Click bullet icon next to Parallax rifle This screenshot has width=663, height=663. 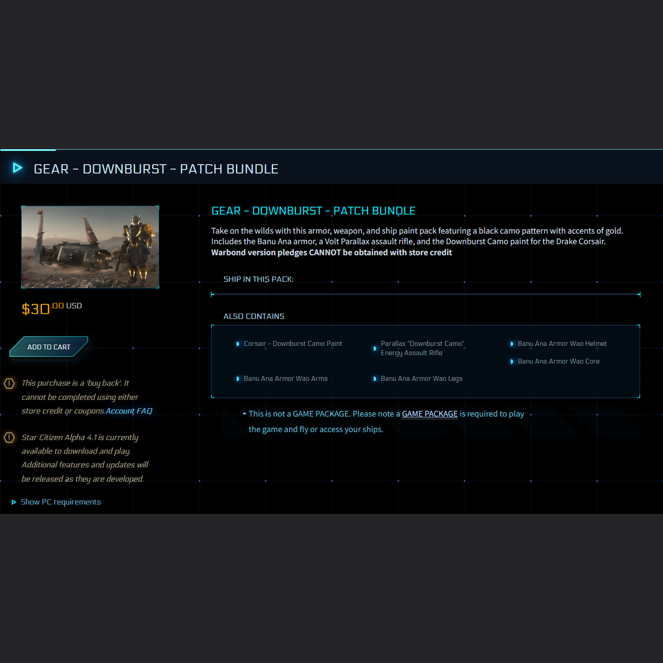[x=375, y=348]
